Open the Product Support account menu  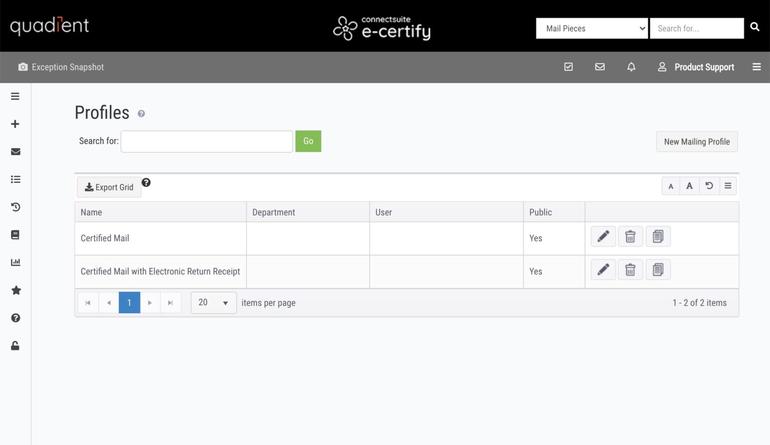(696, 67)
